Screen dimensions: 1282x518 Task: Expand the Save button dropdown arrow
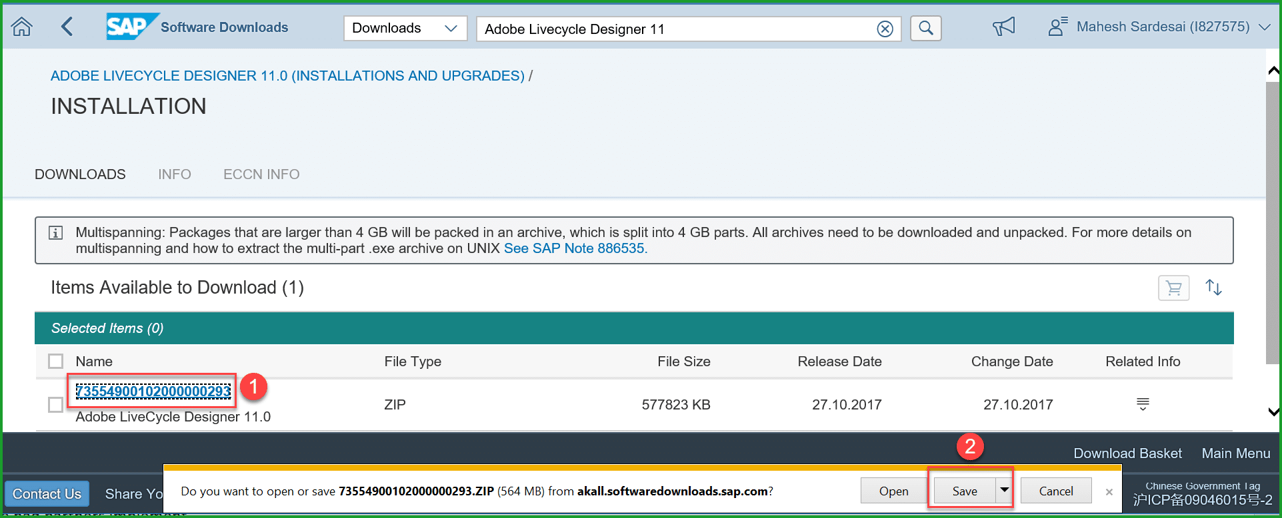pos(1004,491)
